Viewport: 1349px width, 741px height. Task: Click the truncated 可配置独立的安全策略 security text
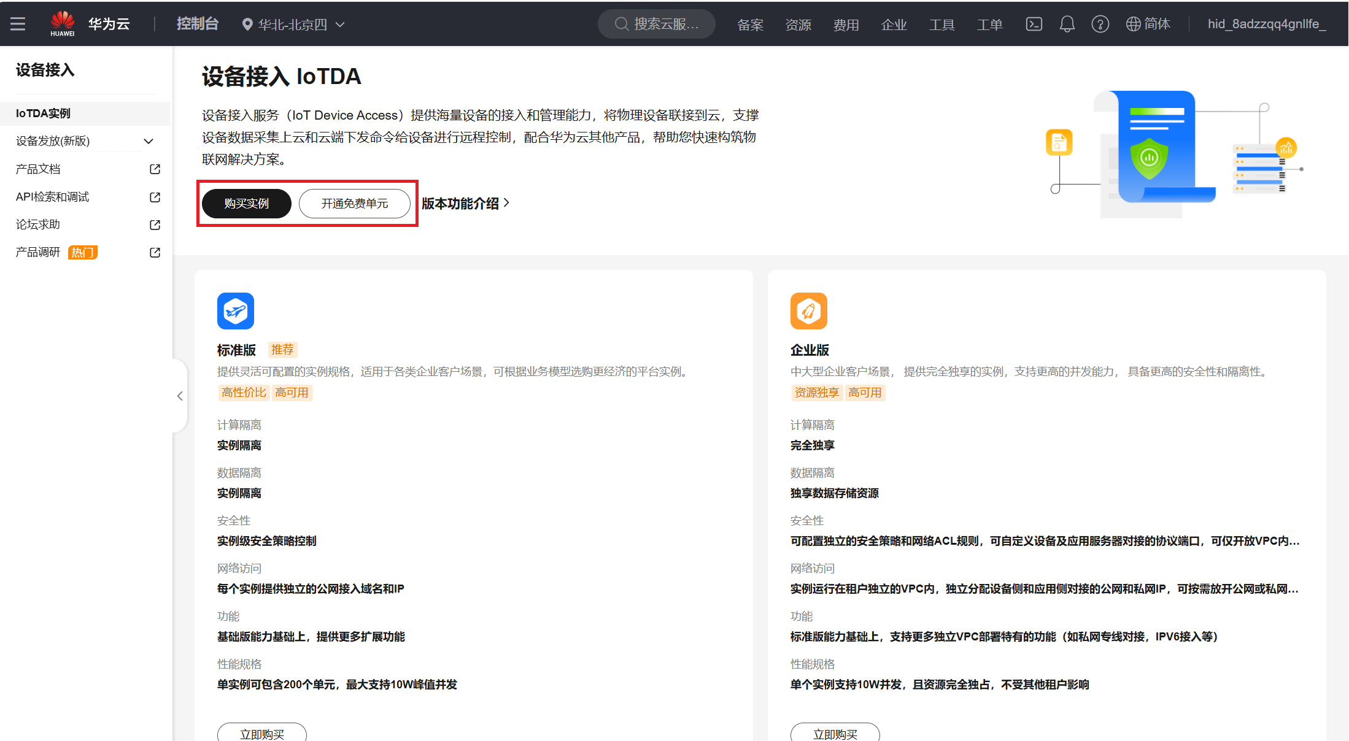tap(1045, 541)
